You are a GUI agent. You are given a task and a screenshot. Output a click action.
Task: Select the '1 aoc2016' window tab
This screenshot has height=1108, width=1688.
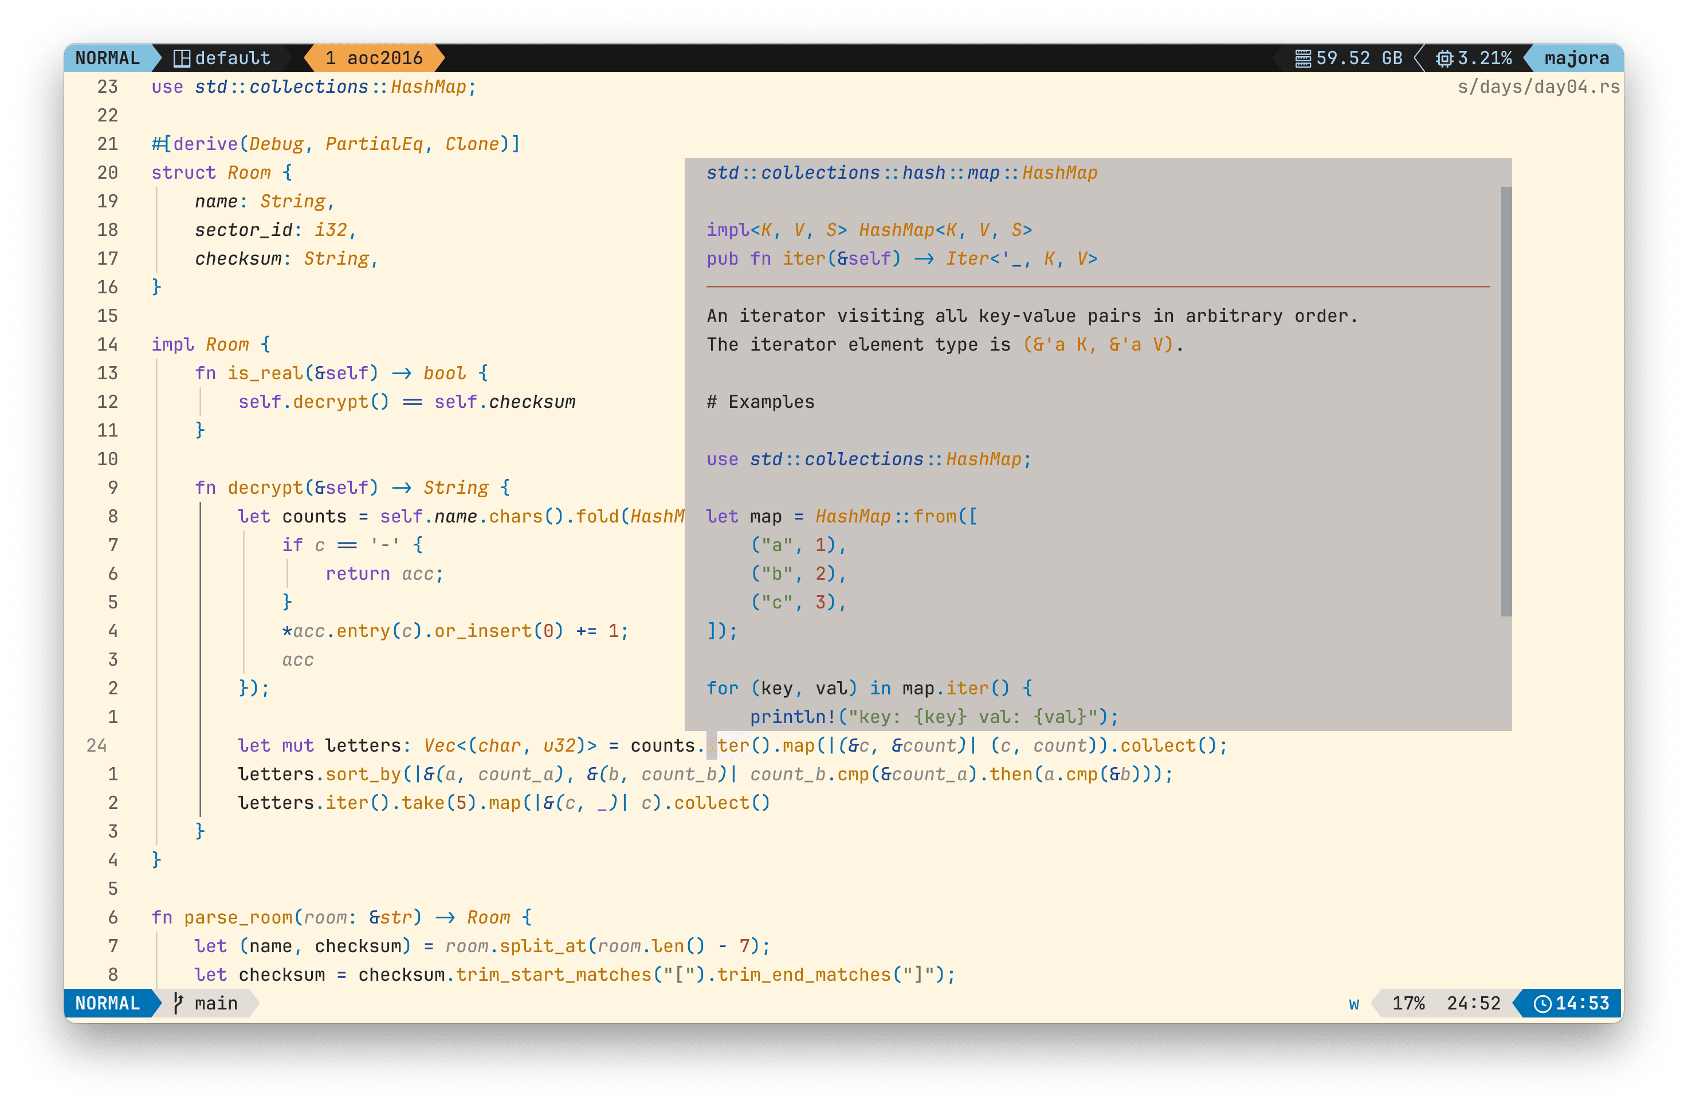coord(374,58)
